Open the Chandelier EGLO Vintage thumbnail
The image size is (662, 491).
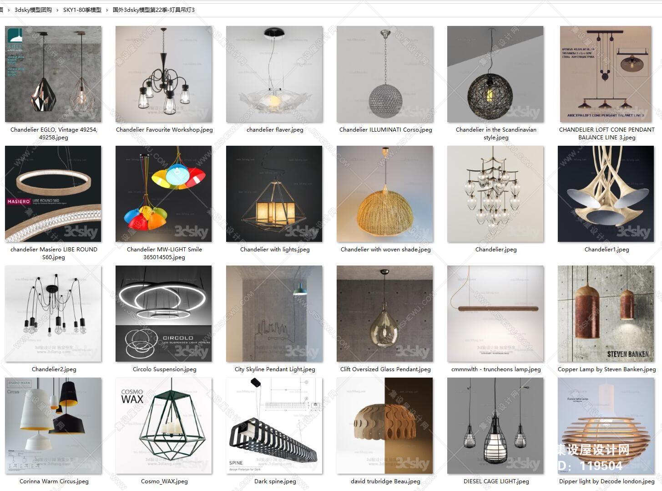coord(53,74)
